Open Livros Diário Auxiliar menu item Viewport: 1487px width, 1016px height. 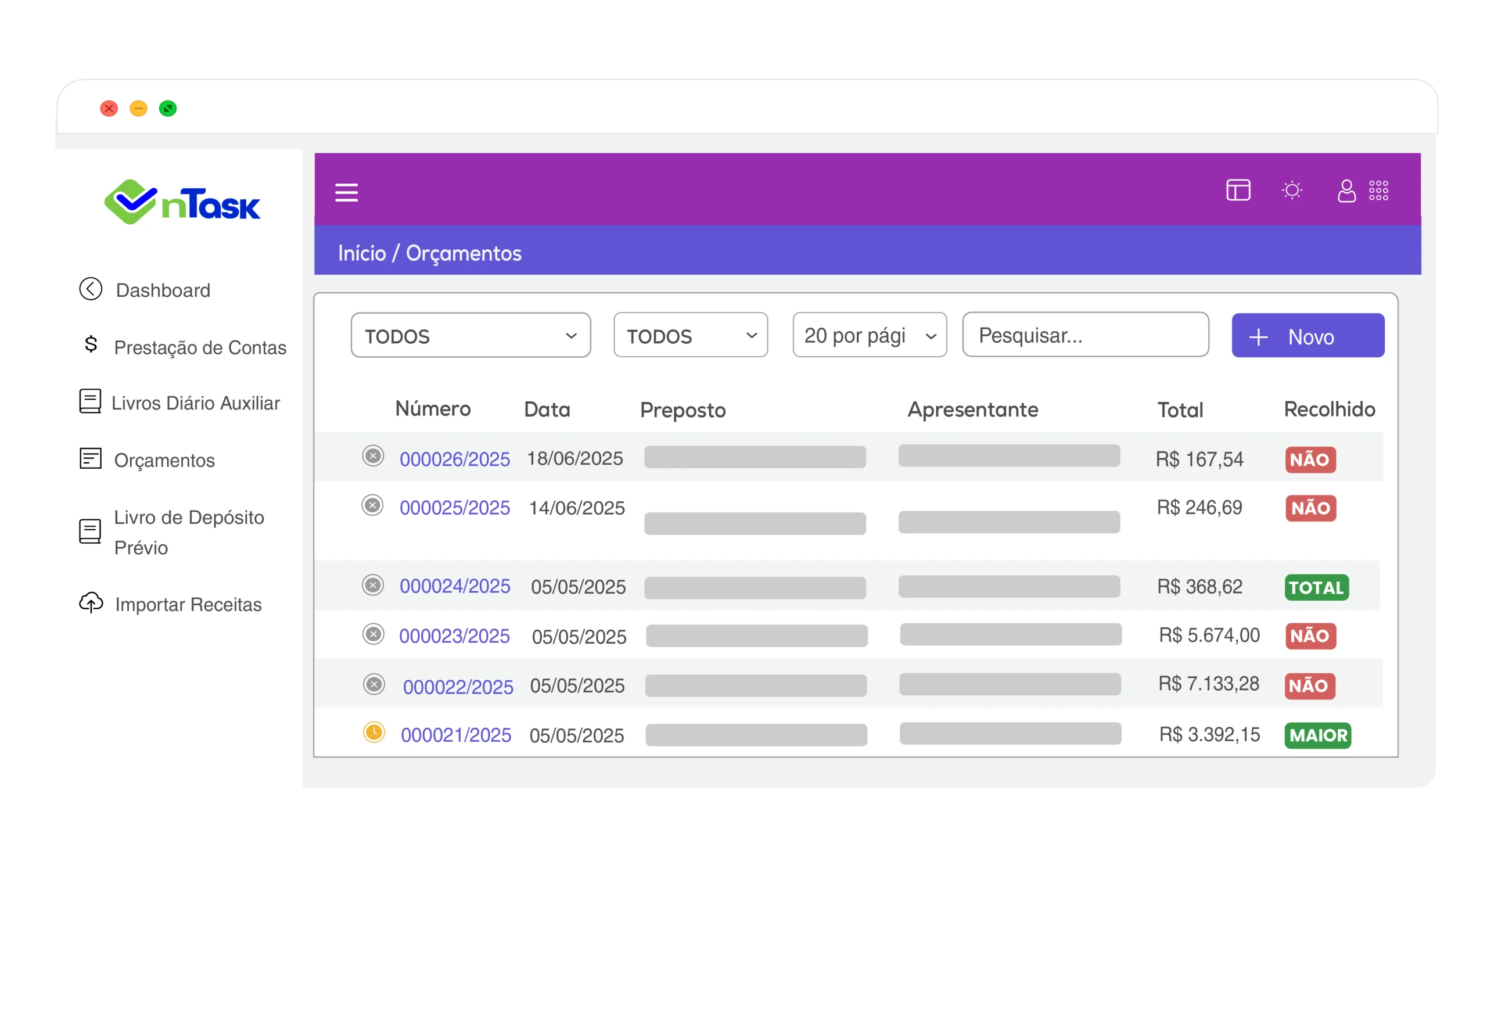[x=195, y=403]
